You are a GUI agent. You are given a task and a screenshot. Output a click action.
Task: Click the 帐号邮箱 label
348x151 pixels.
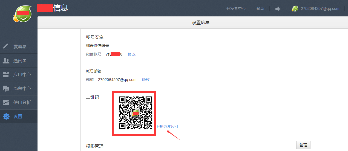pyautogui.click(x=94, y=71)
